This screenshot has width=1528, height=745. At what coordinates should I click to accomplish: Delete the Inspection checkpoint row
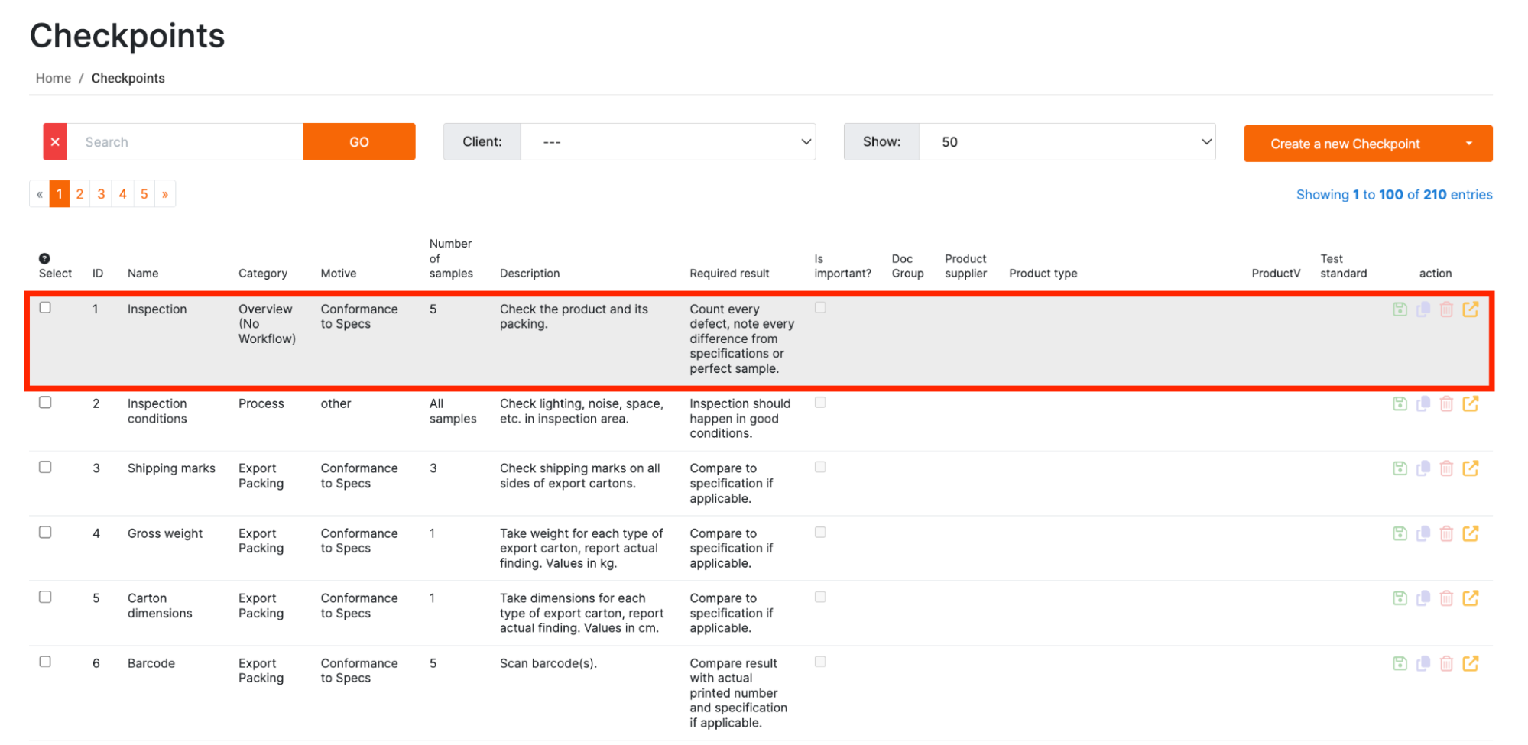click(1446, 309)
